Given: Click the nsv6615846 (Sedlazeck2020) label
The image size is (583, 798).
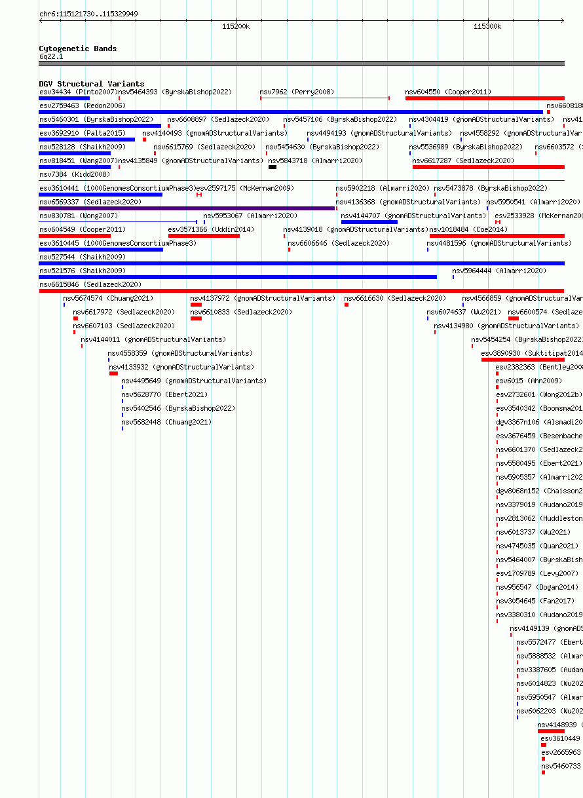Looking at the screenshot, I should tap(90, 285).
